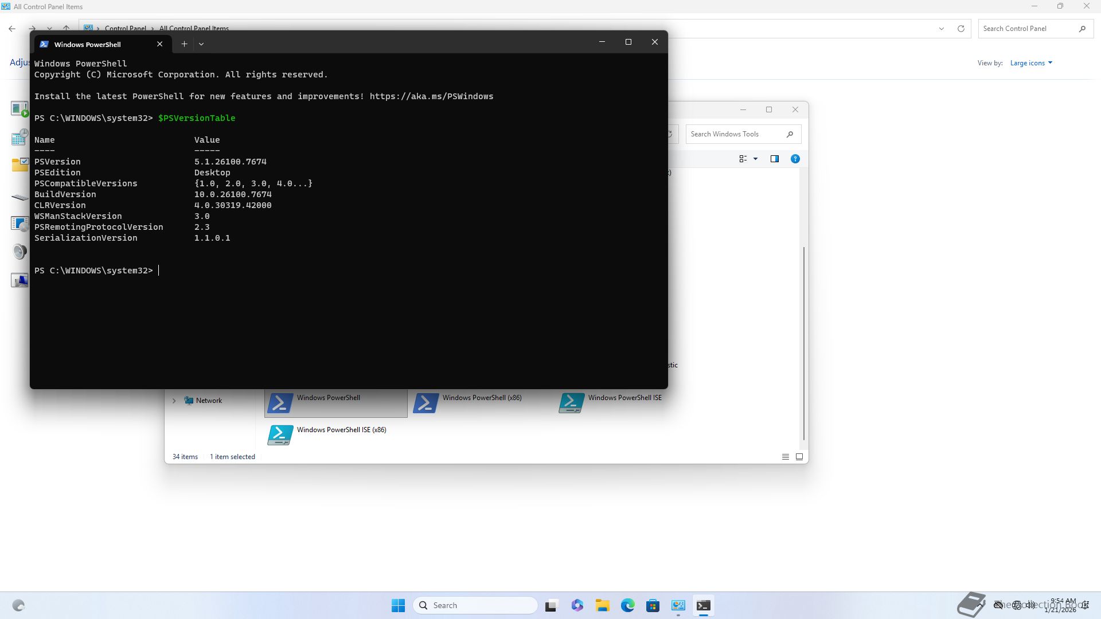The image size is (1101, 619).
Task: Expand the terminal profiles dropdown chevron
Action: [201, 44]
